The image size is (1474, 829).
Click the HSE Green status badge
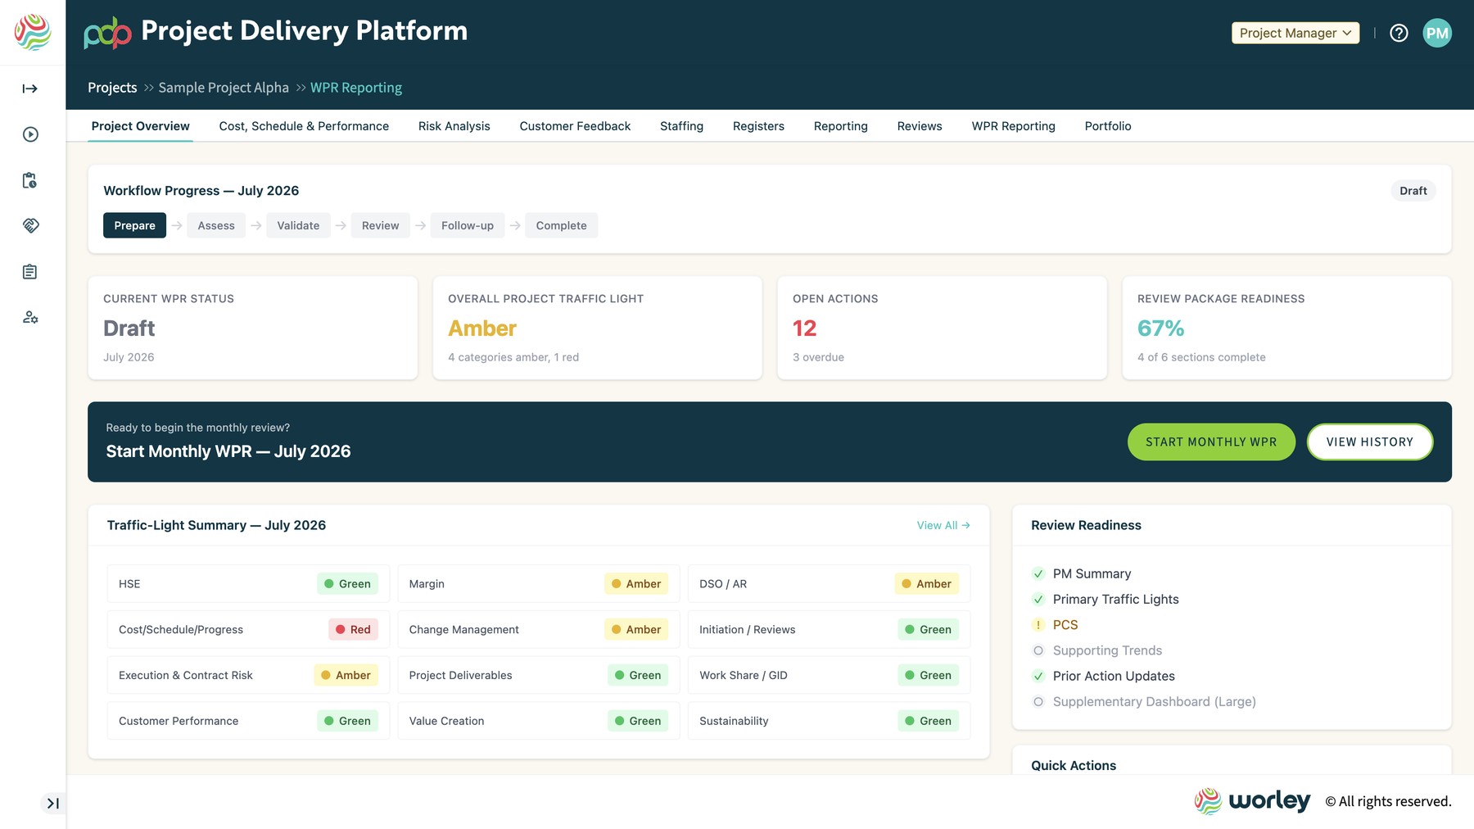[347, 584]
